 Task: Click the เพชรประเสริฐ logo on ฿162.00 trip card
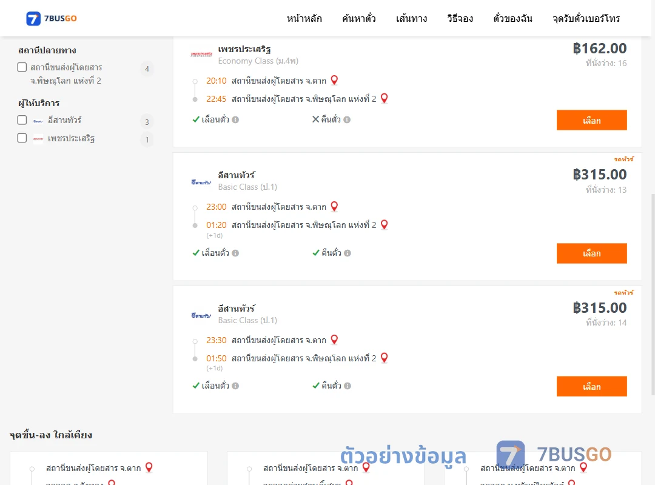pyautogui.click(x=201, y=55)
